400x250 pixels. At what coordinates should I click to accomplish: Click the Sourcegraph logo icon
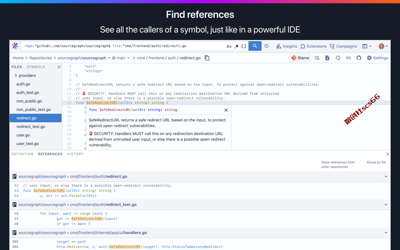(15, 46)
